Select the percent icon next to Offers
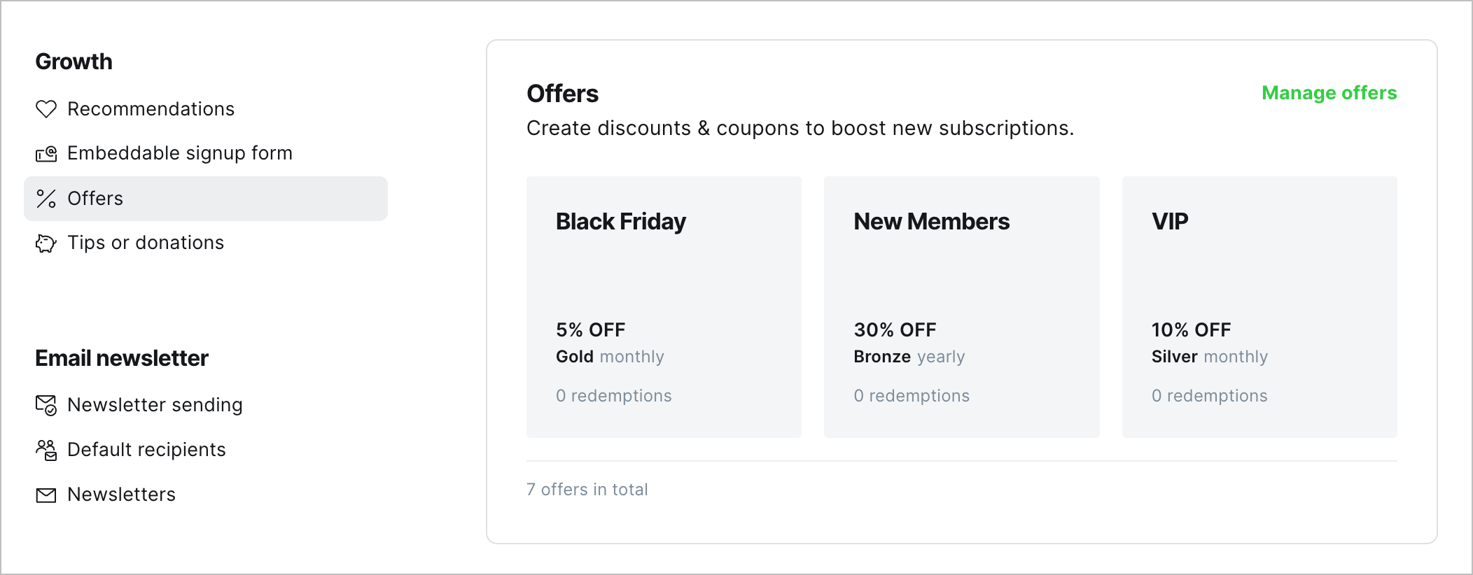This screenshot has height=575, width=1473. click(46, 198)
